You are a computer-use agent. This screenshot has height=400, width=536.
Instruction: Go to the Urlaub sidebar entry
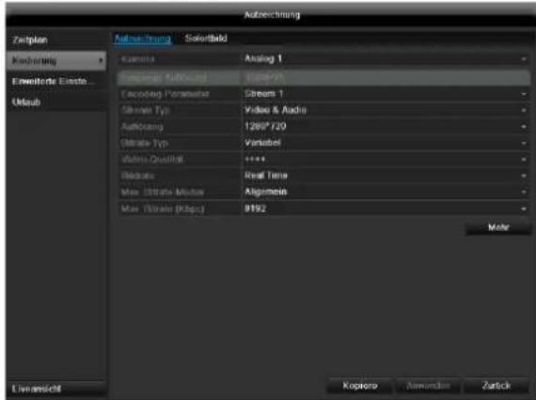click(56, 102)
